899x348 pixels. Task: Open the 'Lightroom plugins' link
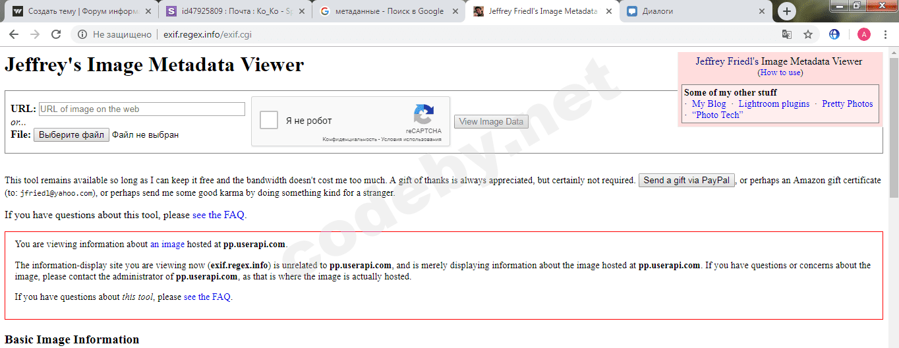click(774, 103)
